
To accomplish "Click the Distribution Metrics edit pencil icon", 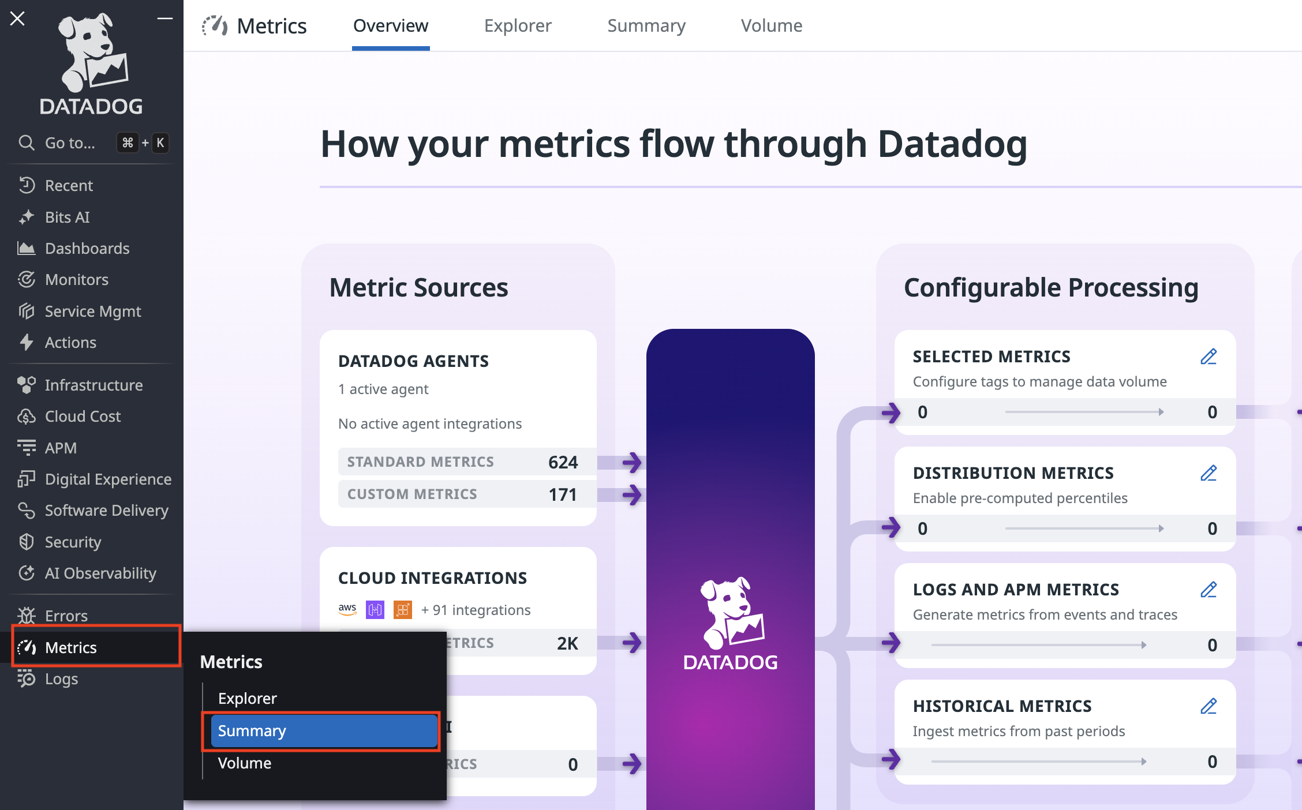I will click(x=1209, y=473).
